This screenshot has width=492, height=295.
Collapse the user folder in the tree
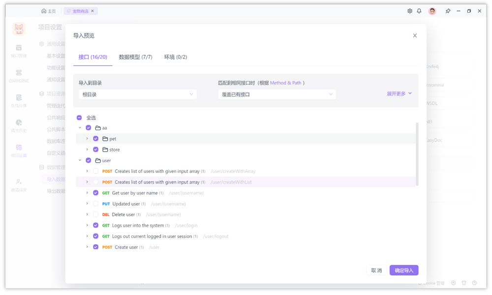tap(80, 160)
